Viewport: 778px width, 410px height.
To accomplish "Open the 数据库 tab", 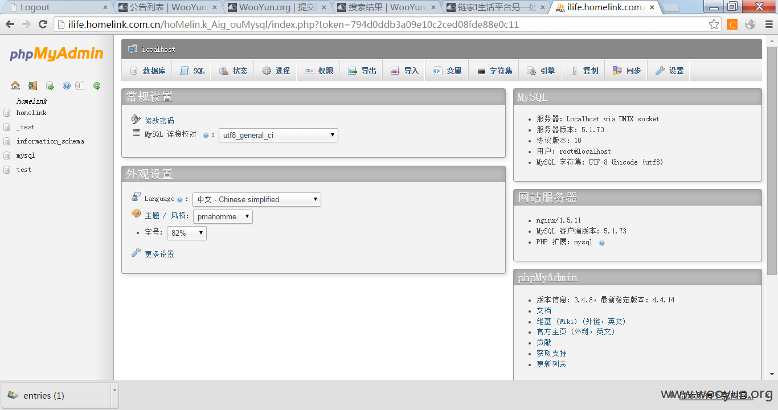I will 147,71.
